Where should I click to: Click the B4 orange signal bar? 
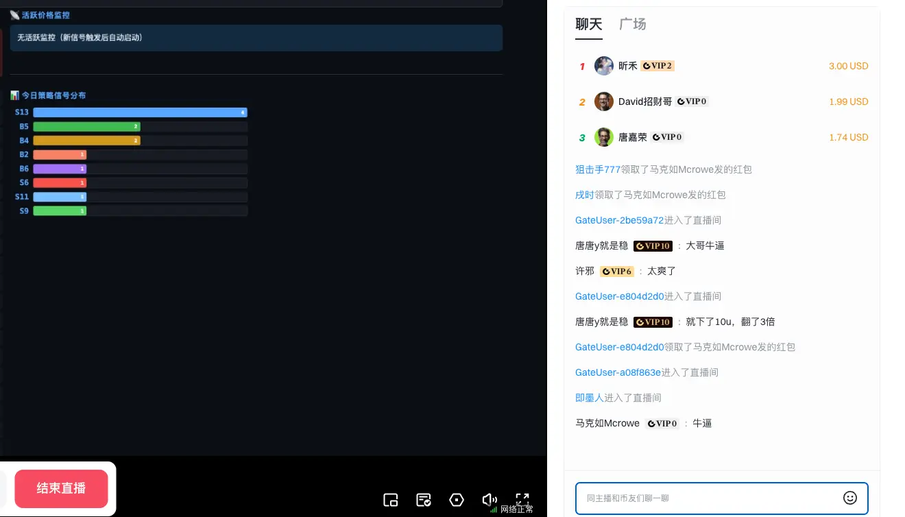[86, 141]
